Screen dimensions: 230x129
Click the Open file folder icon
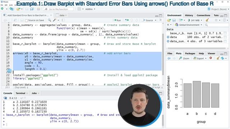[x=18, y=9]
